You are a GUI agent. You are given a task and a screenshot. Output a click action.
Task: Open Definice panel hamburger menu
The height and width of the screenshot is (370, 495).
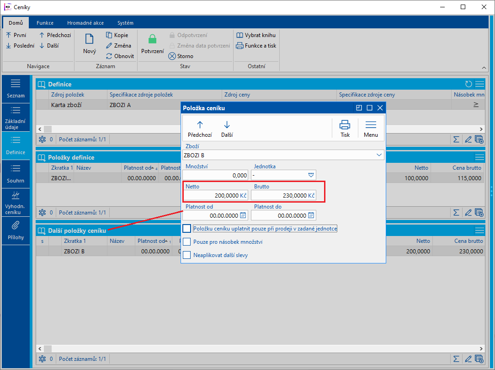click(479, 84)
